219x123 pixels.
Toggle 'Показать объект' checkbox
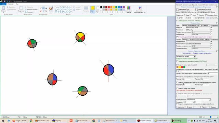point(206,15)
